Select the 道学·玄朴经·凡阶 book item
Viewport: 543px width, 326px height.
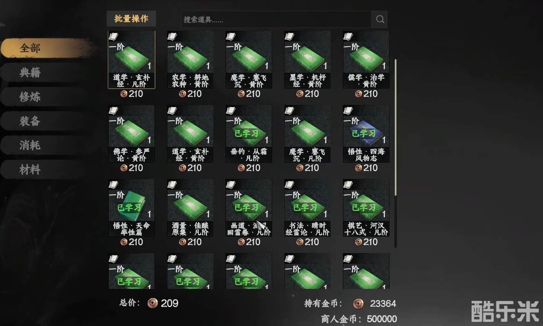(x=132, y=60)
